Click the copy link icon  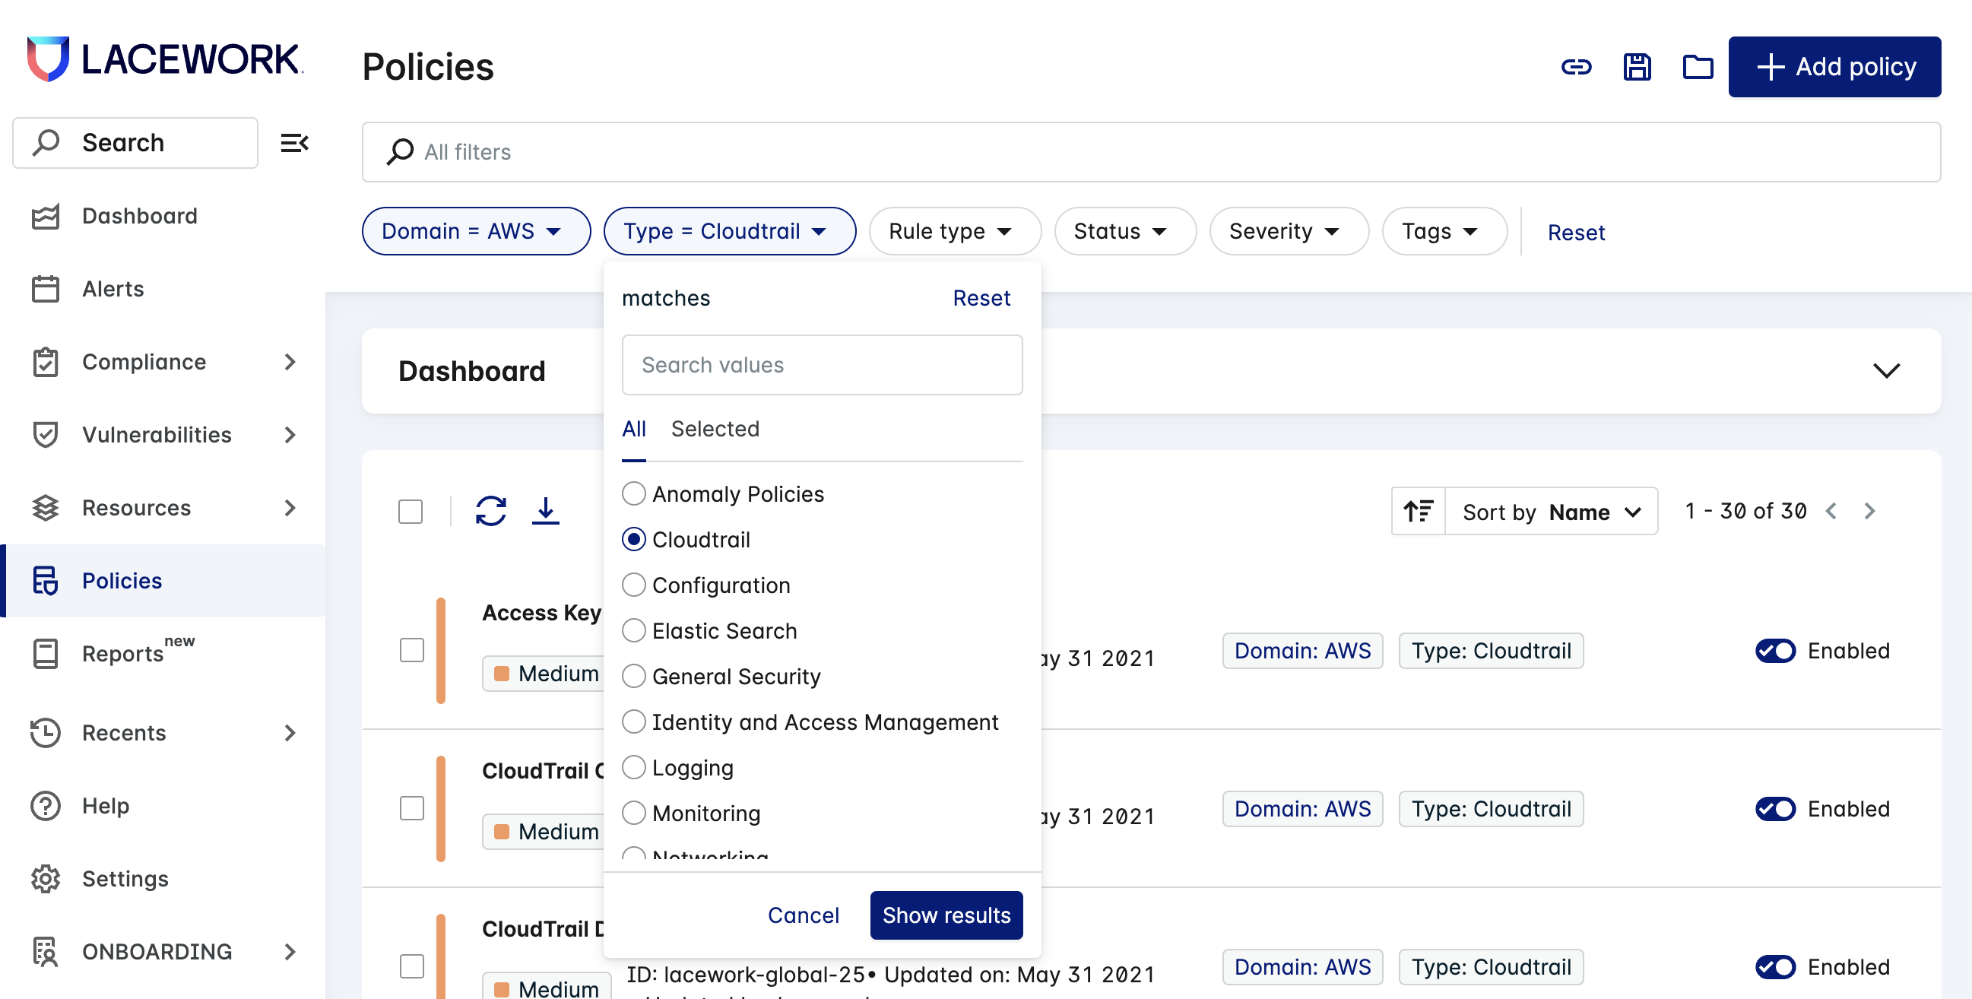click(1575, 68)
